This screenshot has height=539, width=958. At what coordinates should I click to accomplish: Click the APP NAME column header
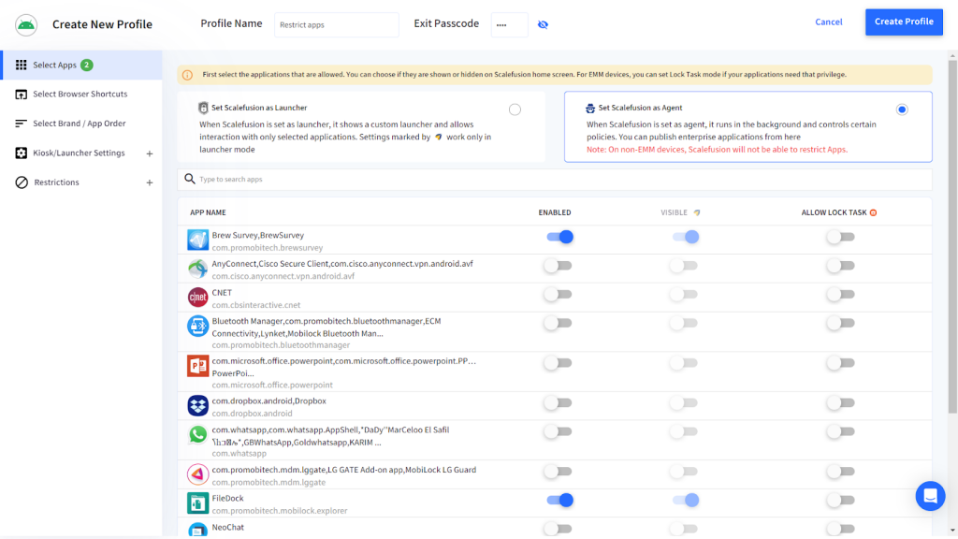(208, 212)
